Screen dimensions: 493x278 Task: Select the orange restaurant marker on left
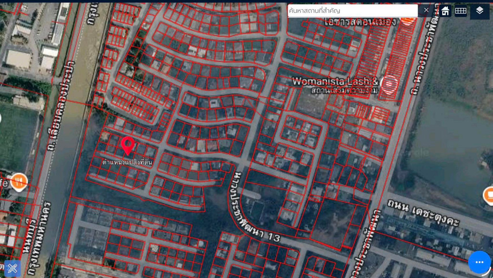(x=19, y=182)
